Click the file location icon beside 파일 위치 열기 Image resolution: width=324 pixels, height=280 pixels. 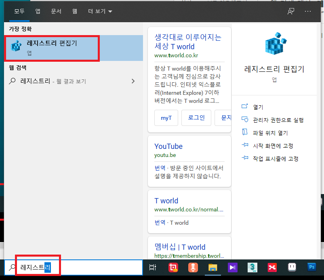[x=245, y=132]
